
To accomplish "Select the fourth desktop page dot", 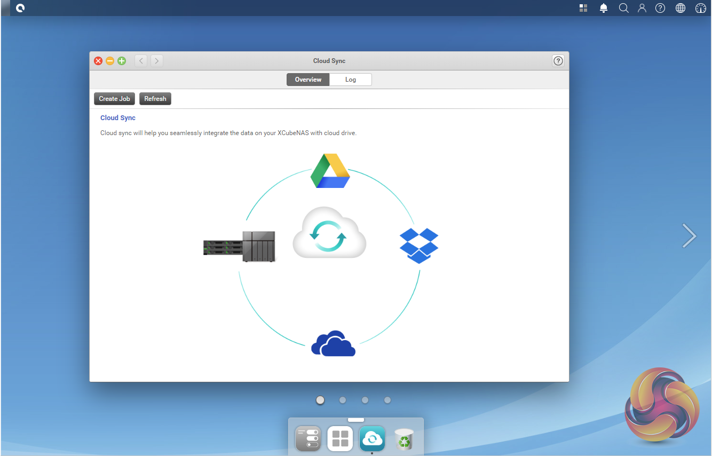I will (387, 400).
